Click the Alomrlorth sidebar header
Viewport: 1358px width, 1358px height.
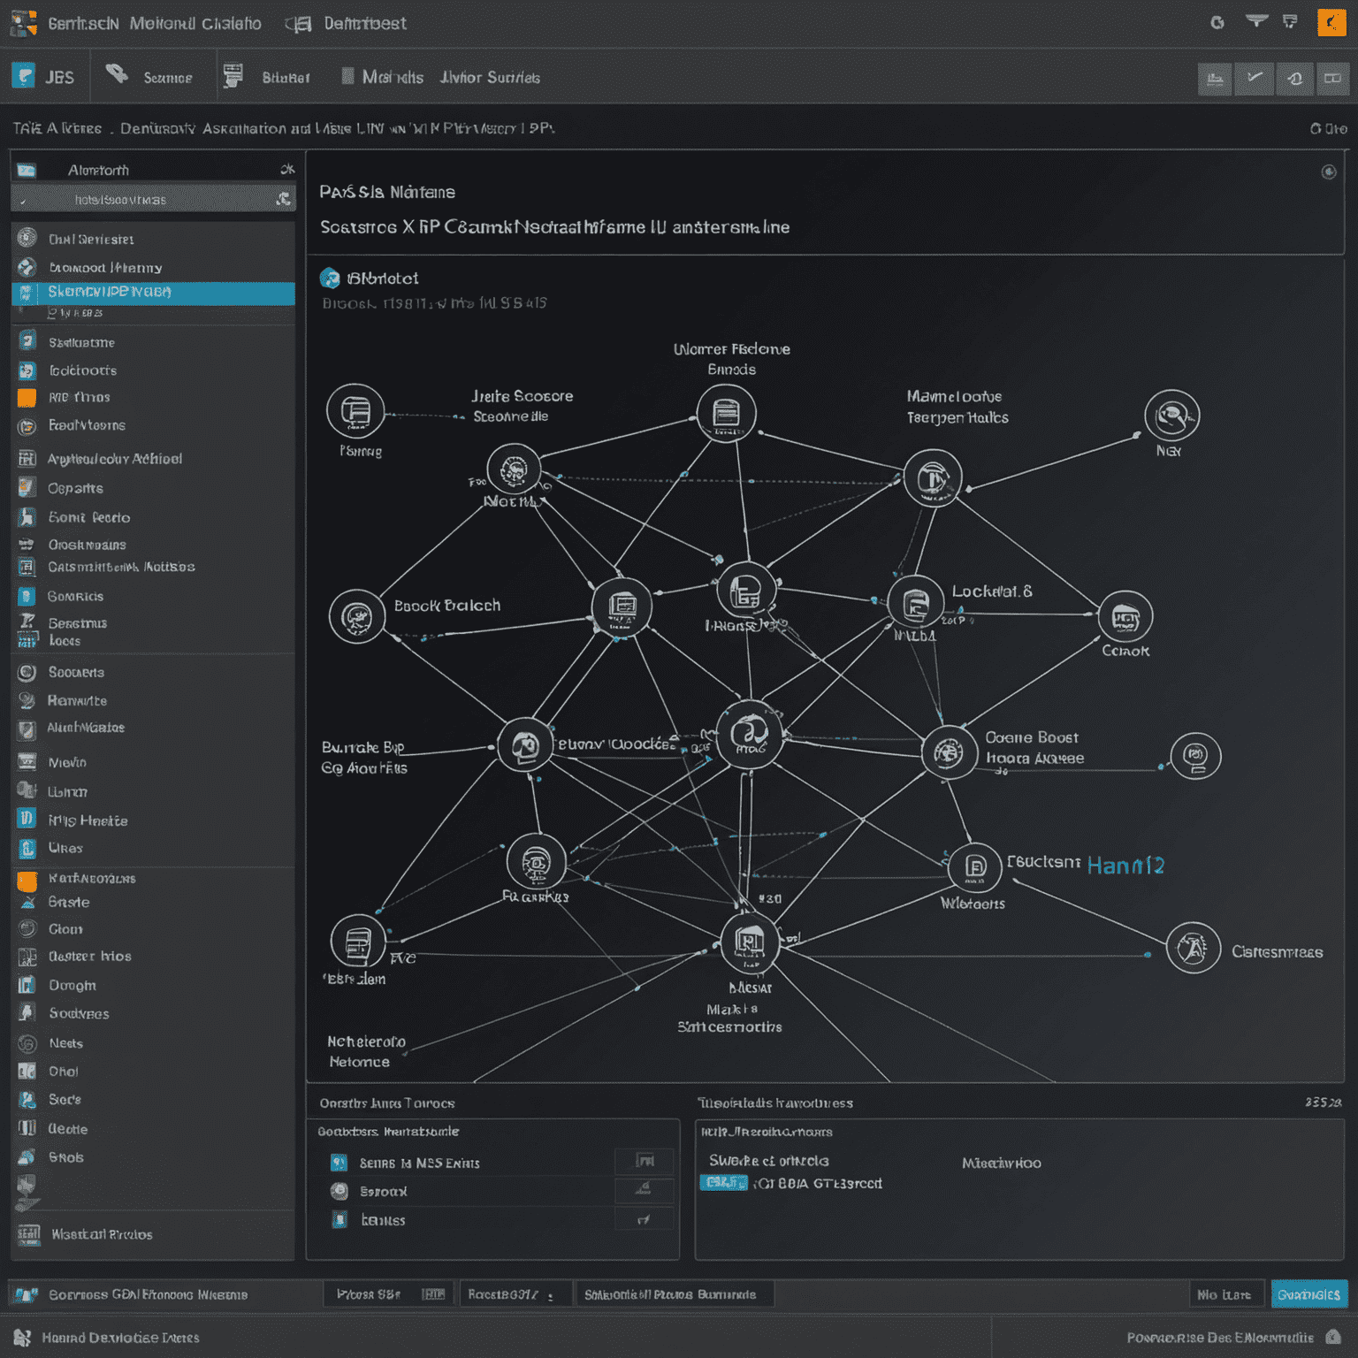(x=152, y=169)
